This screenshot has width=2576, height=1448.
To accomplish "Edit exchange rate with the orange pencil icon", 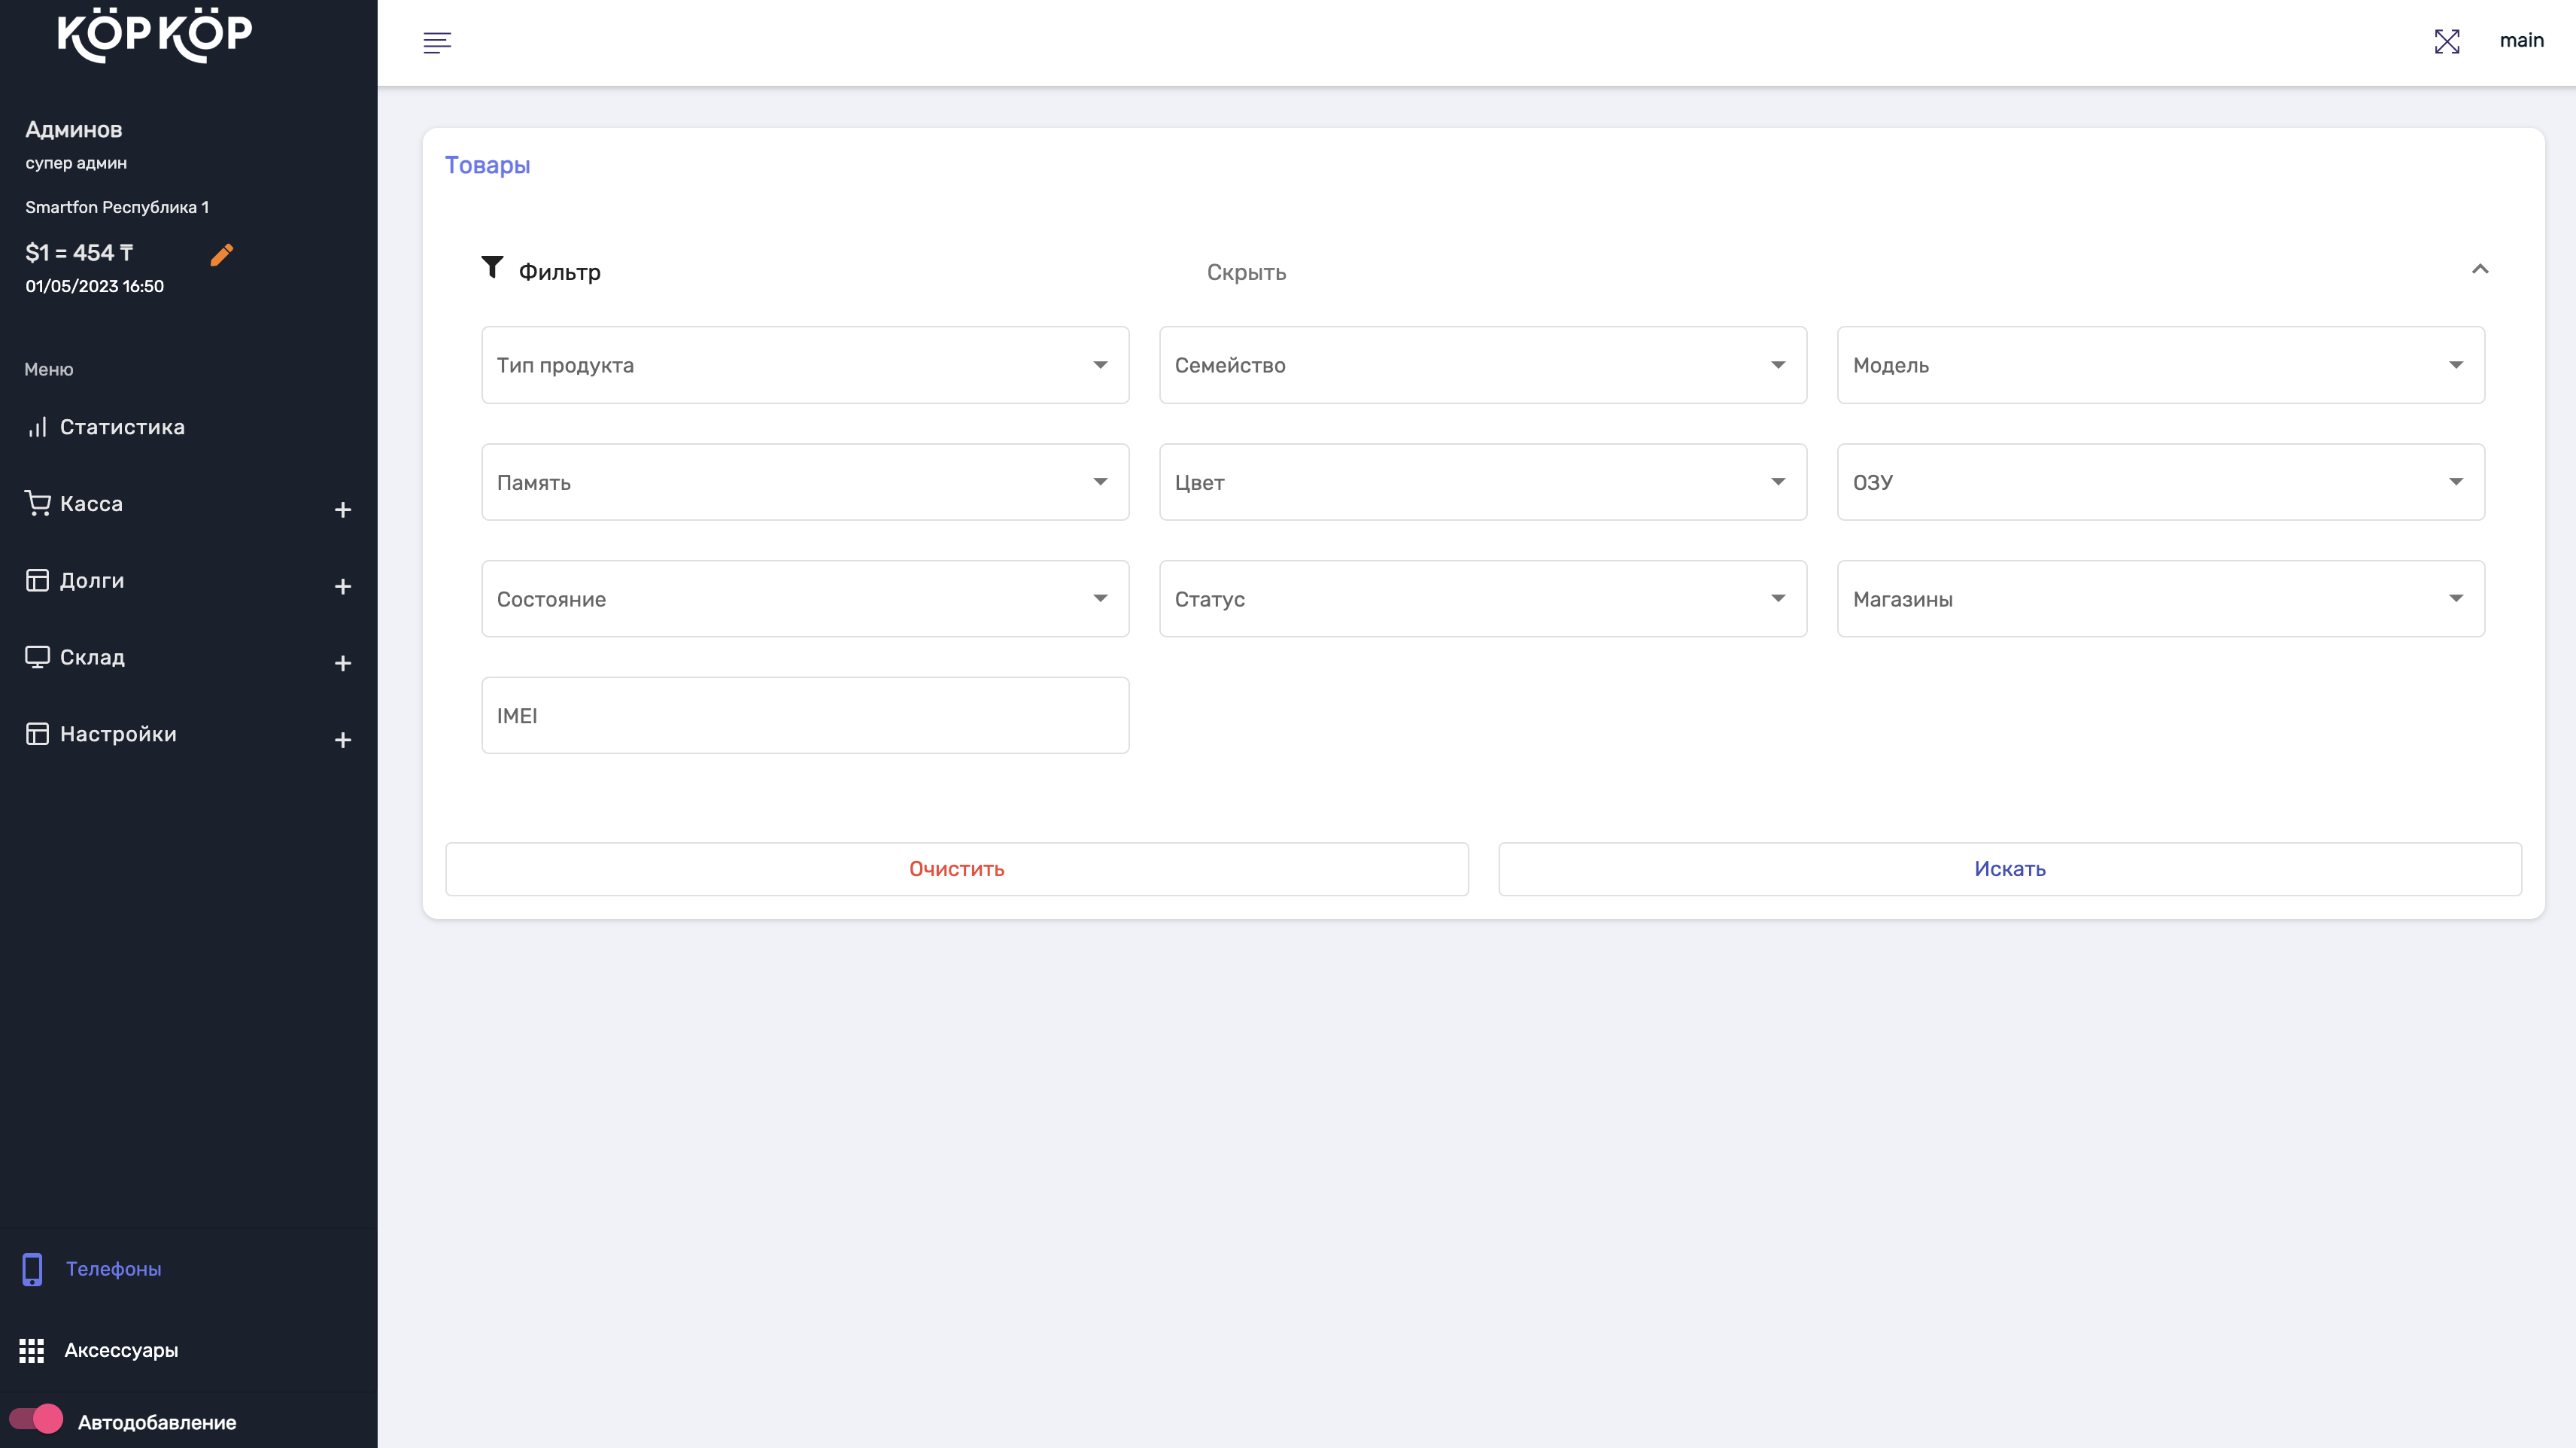I will point(222,255).
